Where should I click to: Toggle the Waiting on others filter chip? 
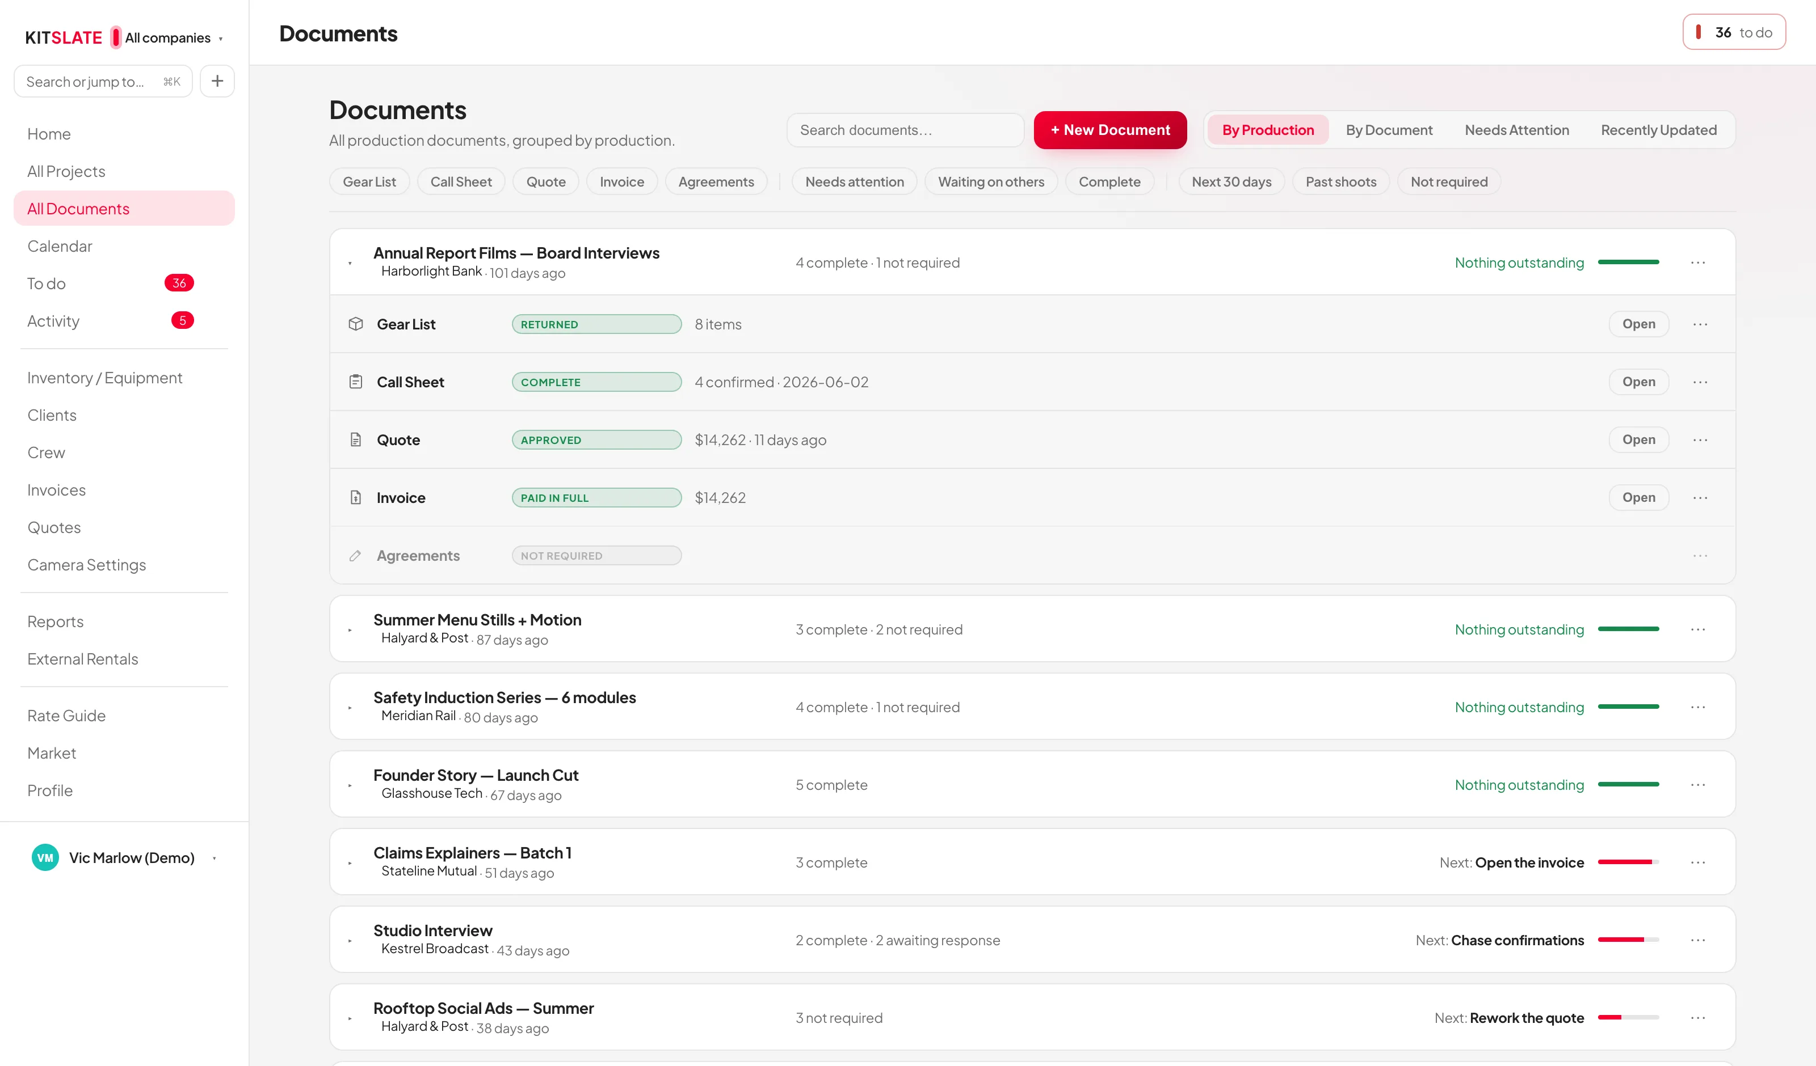991,181
